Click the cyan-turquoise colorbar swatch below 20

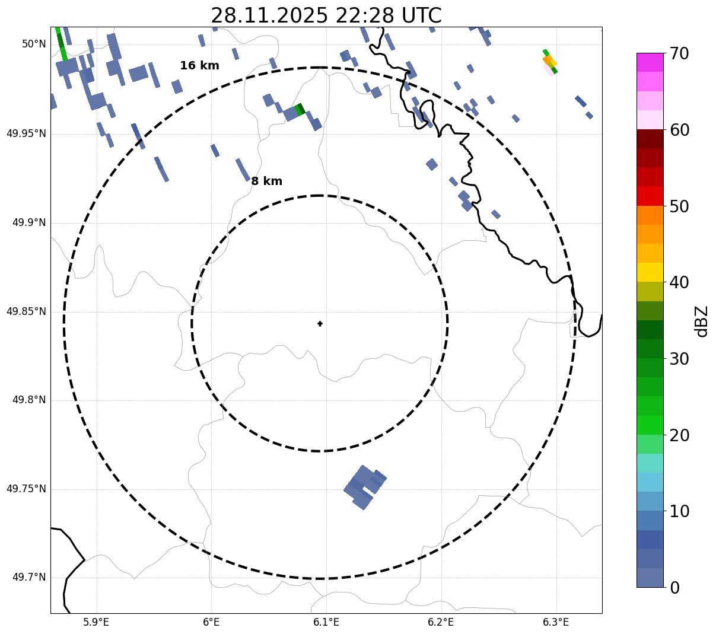pyautogui.click(x=650, y=463)
